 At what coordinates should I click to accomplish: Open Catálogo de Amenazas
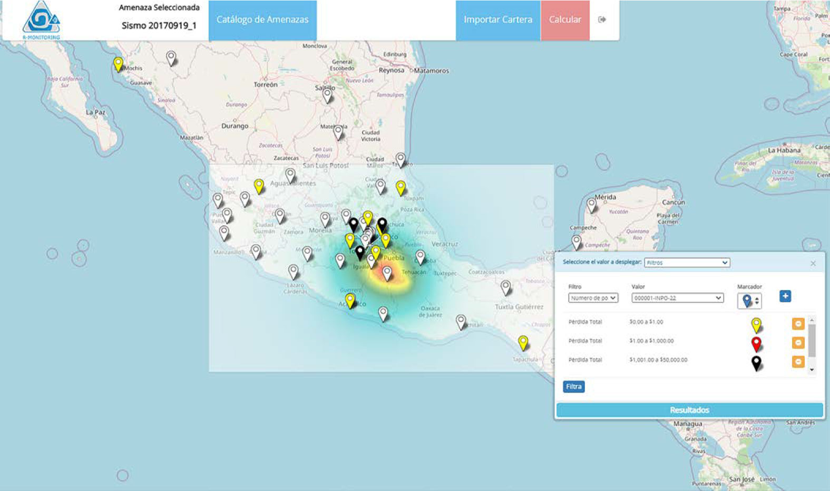[262, 20]
